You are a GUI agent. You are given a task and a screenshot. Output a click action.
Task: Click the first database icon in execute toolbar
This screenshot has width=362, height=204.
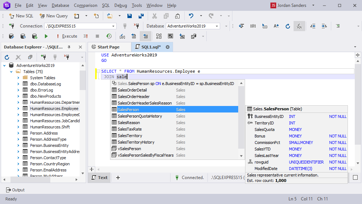11,36
